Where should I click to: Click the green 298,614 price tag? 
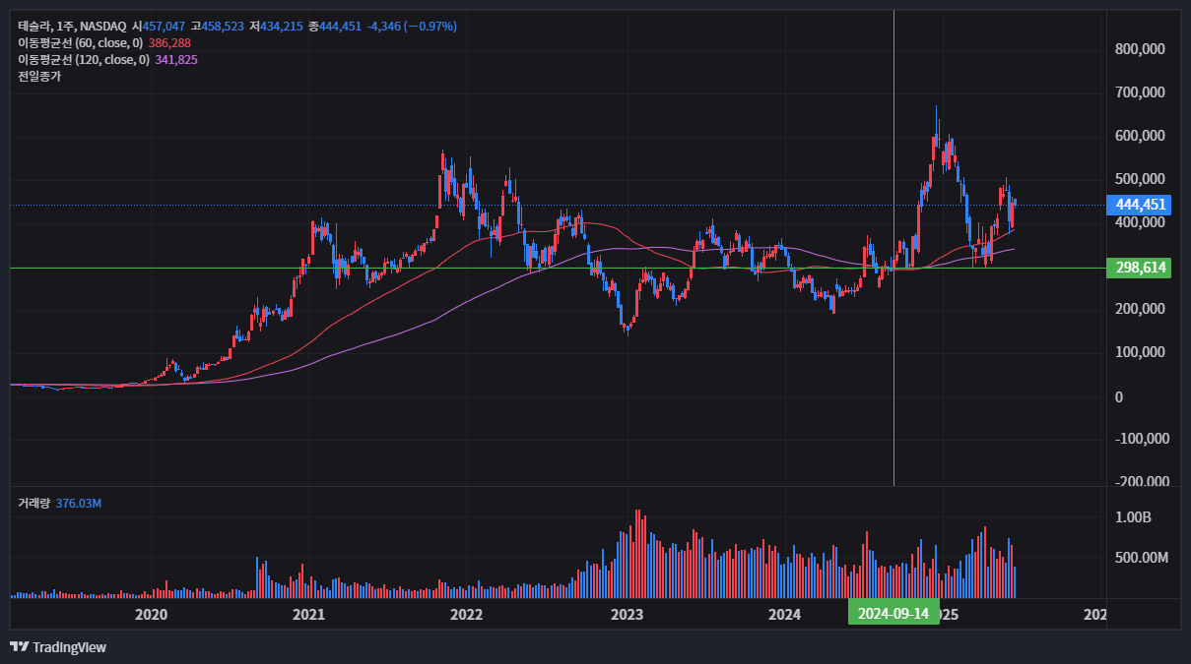[1141, 268]
